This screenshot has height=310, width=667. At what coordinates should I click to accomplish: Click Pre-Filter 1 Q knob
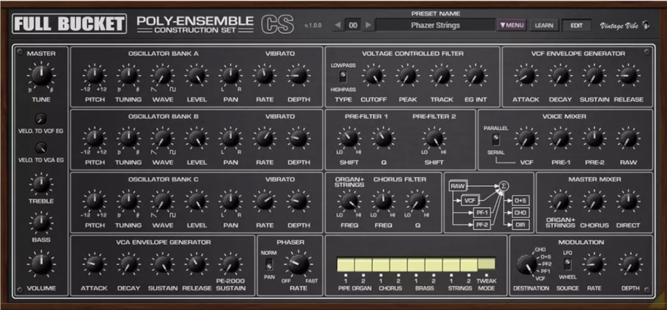pos(384,138)
